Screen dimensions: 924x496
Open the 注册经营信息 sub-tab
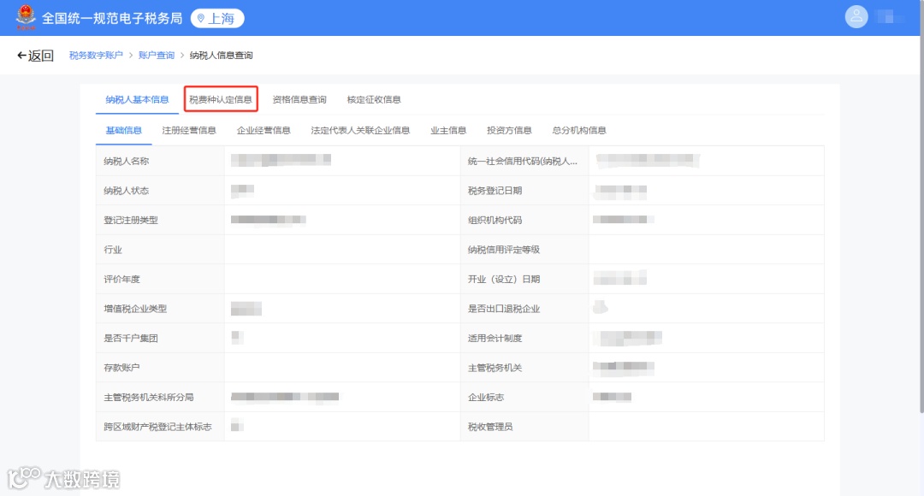tap(189, 130)
